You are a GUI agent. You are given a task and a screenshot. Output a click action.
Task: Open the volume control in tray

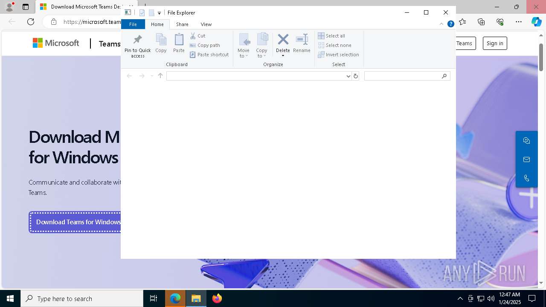[491, 298]
